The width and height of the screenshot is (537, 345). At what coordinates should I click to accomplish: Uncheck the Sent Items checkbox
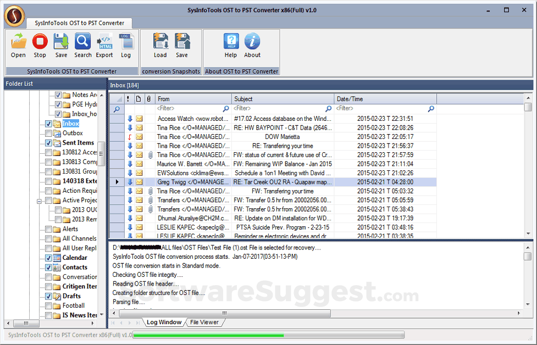point(48,143)
